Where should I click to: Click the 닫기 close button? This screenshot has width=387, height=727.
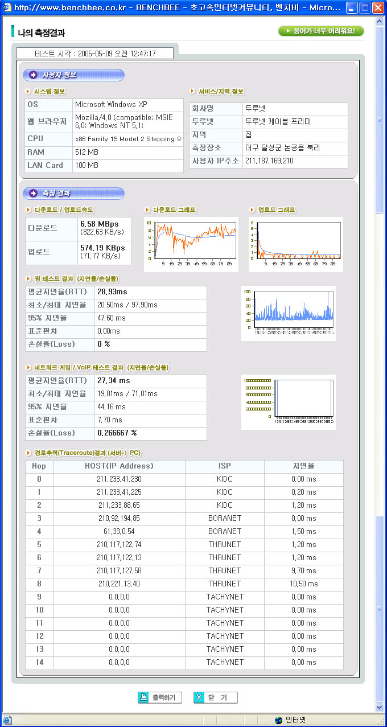tap(215, 697)
